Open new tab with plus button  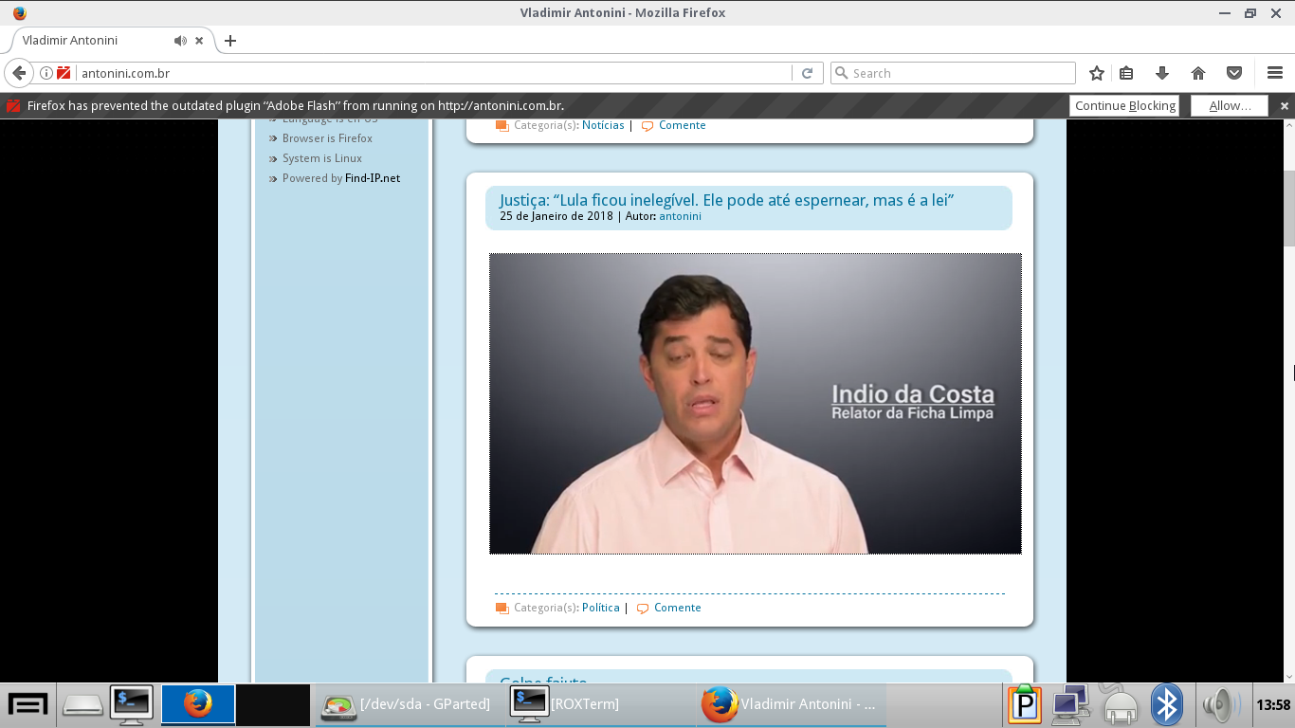point(230,41)
